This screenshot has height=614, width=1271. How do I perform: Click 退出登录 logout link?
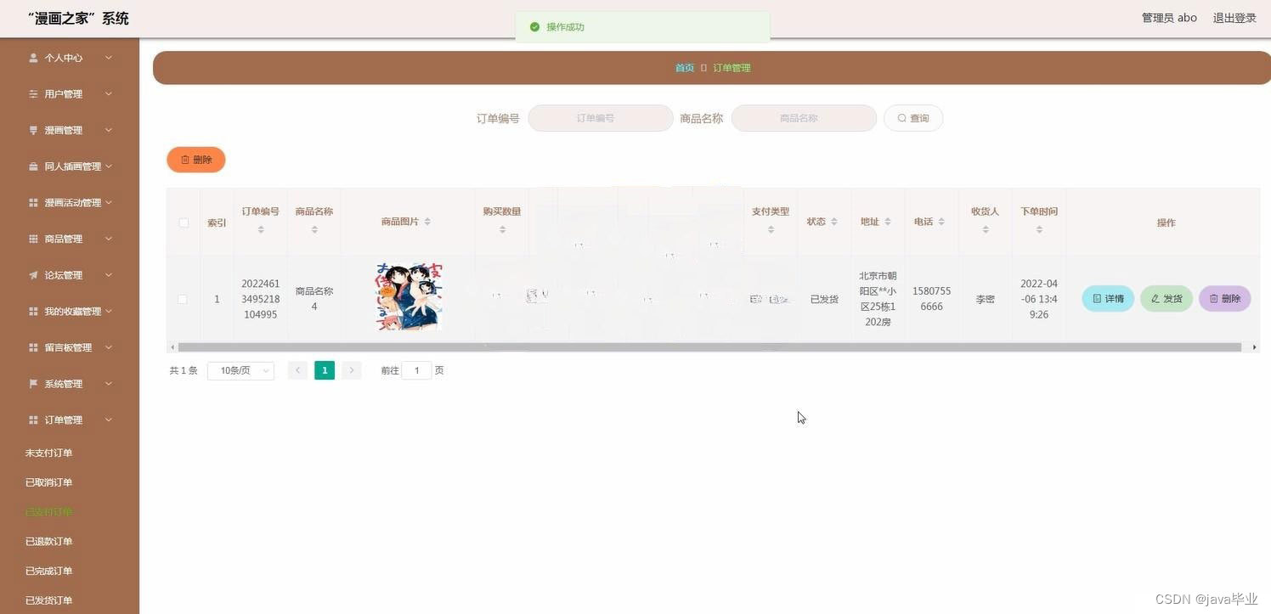coord(1234,18)
